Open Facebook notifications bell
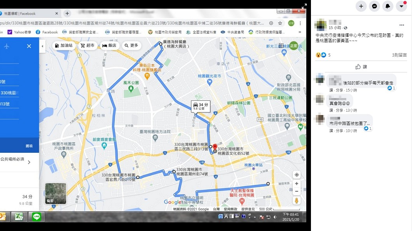 (388, 6)
